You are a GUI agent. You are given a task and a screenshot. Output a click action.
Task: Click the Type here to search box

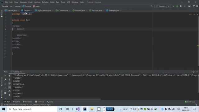32,109
